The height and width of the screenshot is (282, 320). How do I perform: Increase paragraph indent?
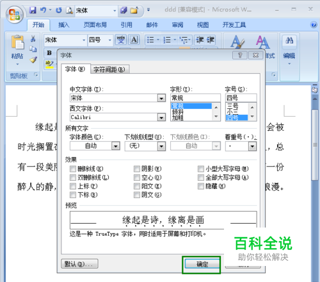point(211,40)
